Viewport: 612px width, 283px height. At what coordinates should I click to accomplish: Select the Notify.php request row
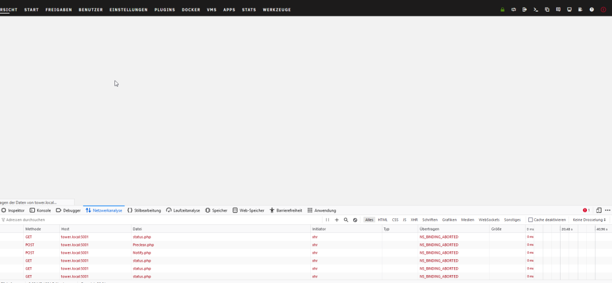point(306,252)
